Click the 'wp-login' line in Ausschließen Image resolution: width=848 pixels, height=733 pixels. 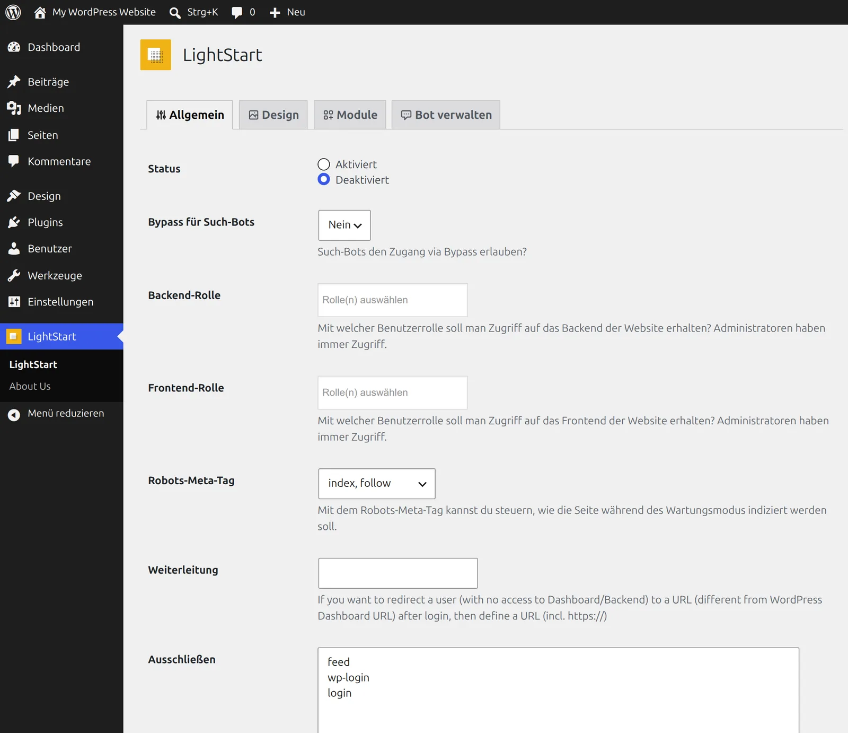[x=348, y=678]
